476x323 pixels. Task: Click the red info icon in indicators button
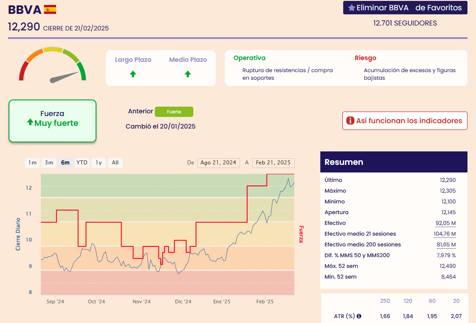(x=350, y=121)
